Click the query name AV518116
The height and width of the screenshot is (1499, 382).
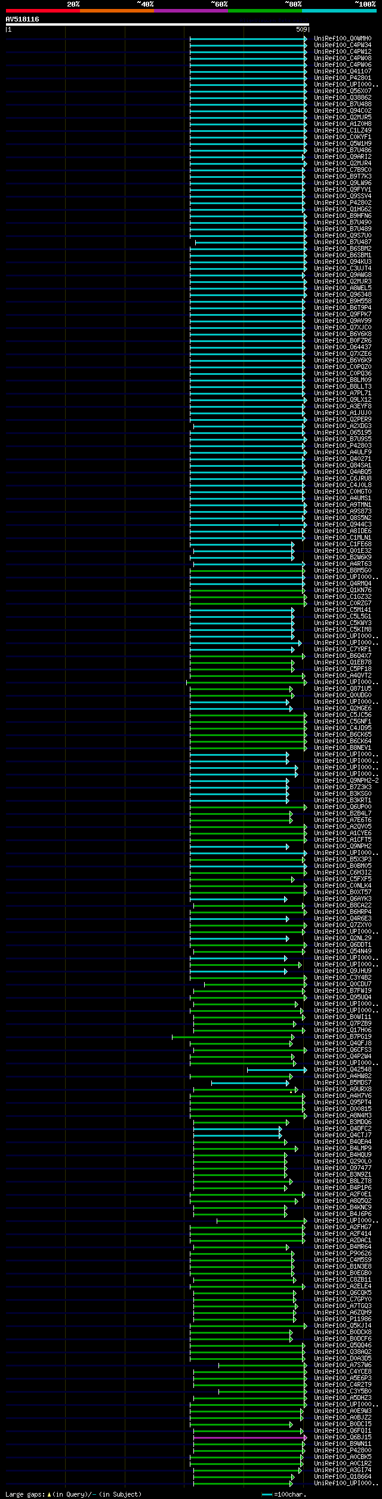[22, 19]
